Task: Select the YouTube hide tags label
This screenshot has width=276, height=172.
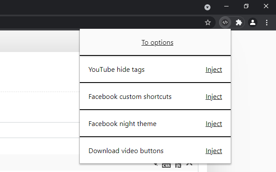Action: coord(116,70)
